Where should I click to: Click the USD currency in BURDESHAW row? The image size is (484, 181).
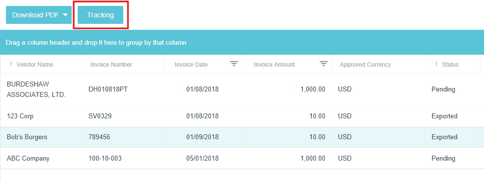pyautogui.click(x=345, y=90)
